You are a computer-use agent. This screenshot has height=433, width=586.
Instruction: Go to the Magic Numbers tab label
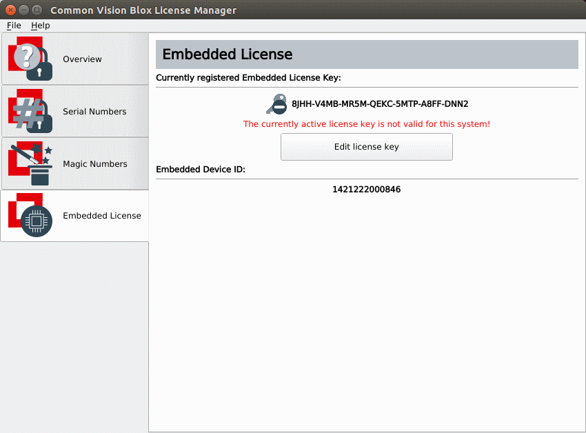click(x=95, y=164)
